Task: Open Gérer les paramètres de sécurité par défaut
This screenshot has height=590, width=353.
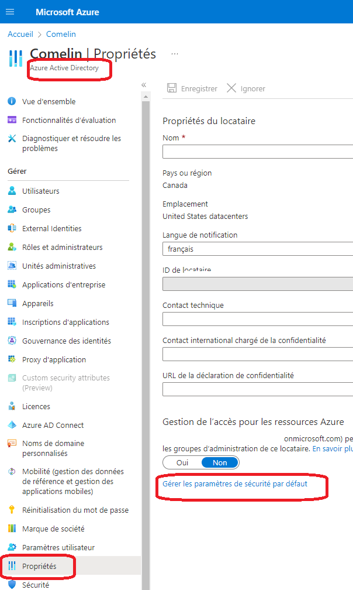Action: coord(235,483)
